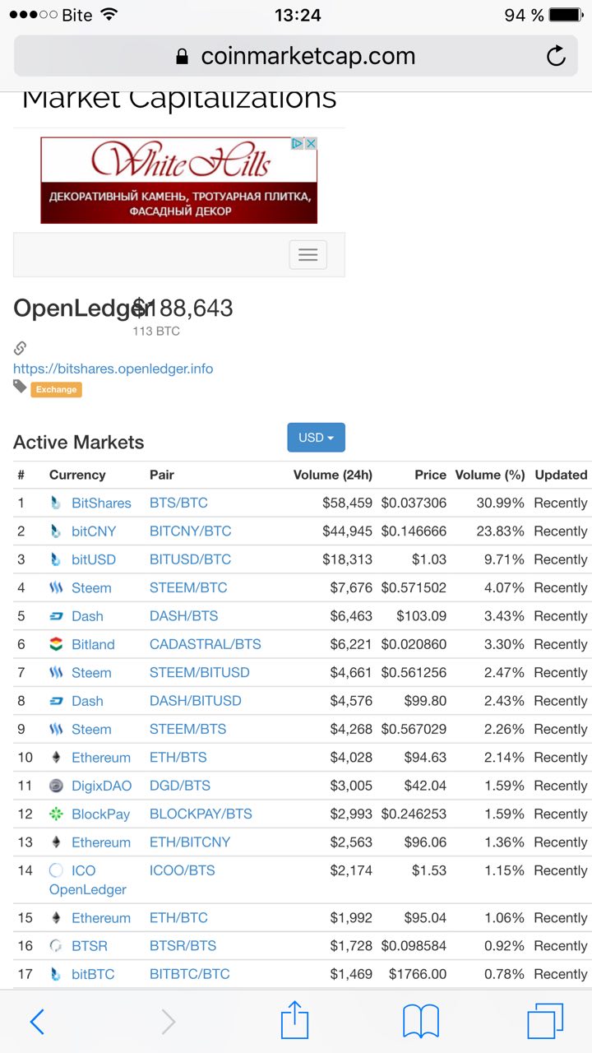Click the green BlockPay icon
592x1053 pixels.
coord(56,814)
